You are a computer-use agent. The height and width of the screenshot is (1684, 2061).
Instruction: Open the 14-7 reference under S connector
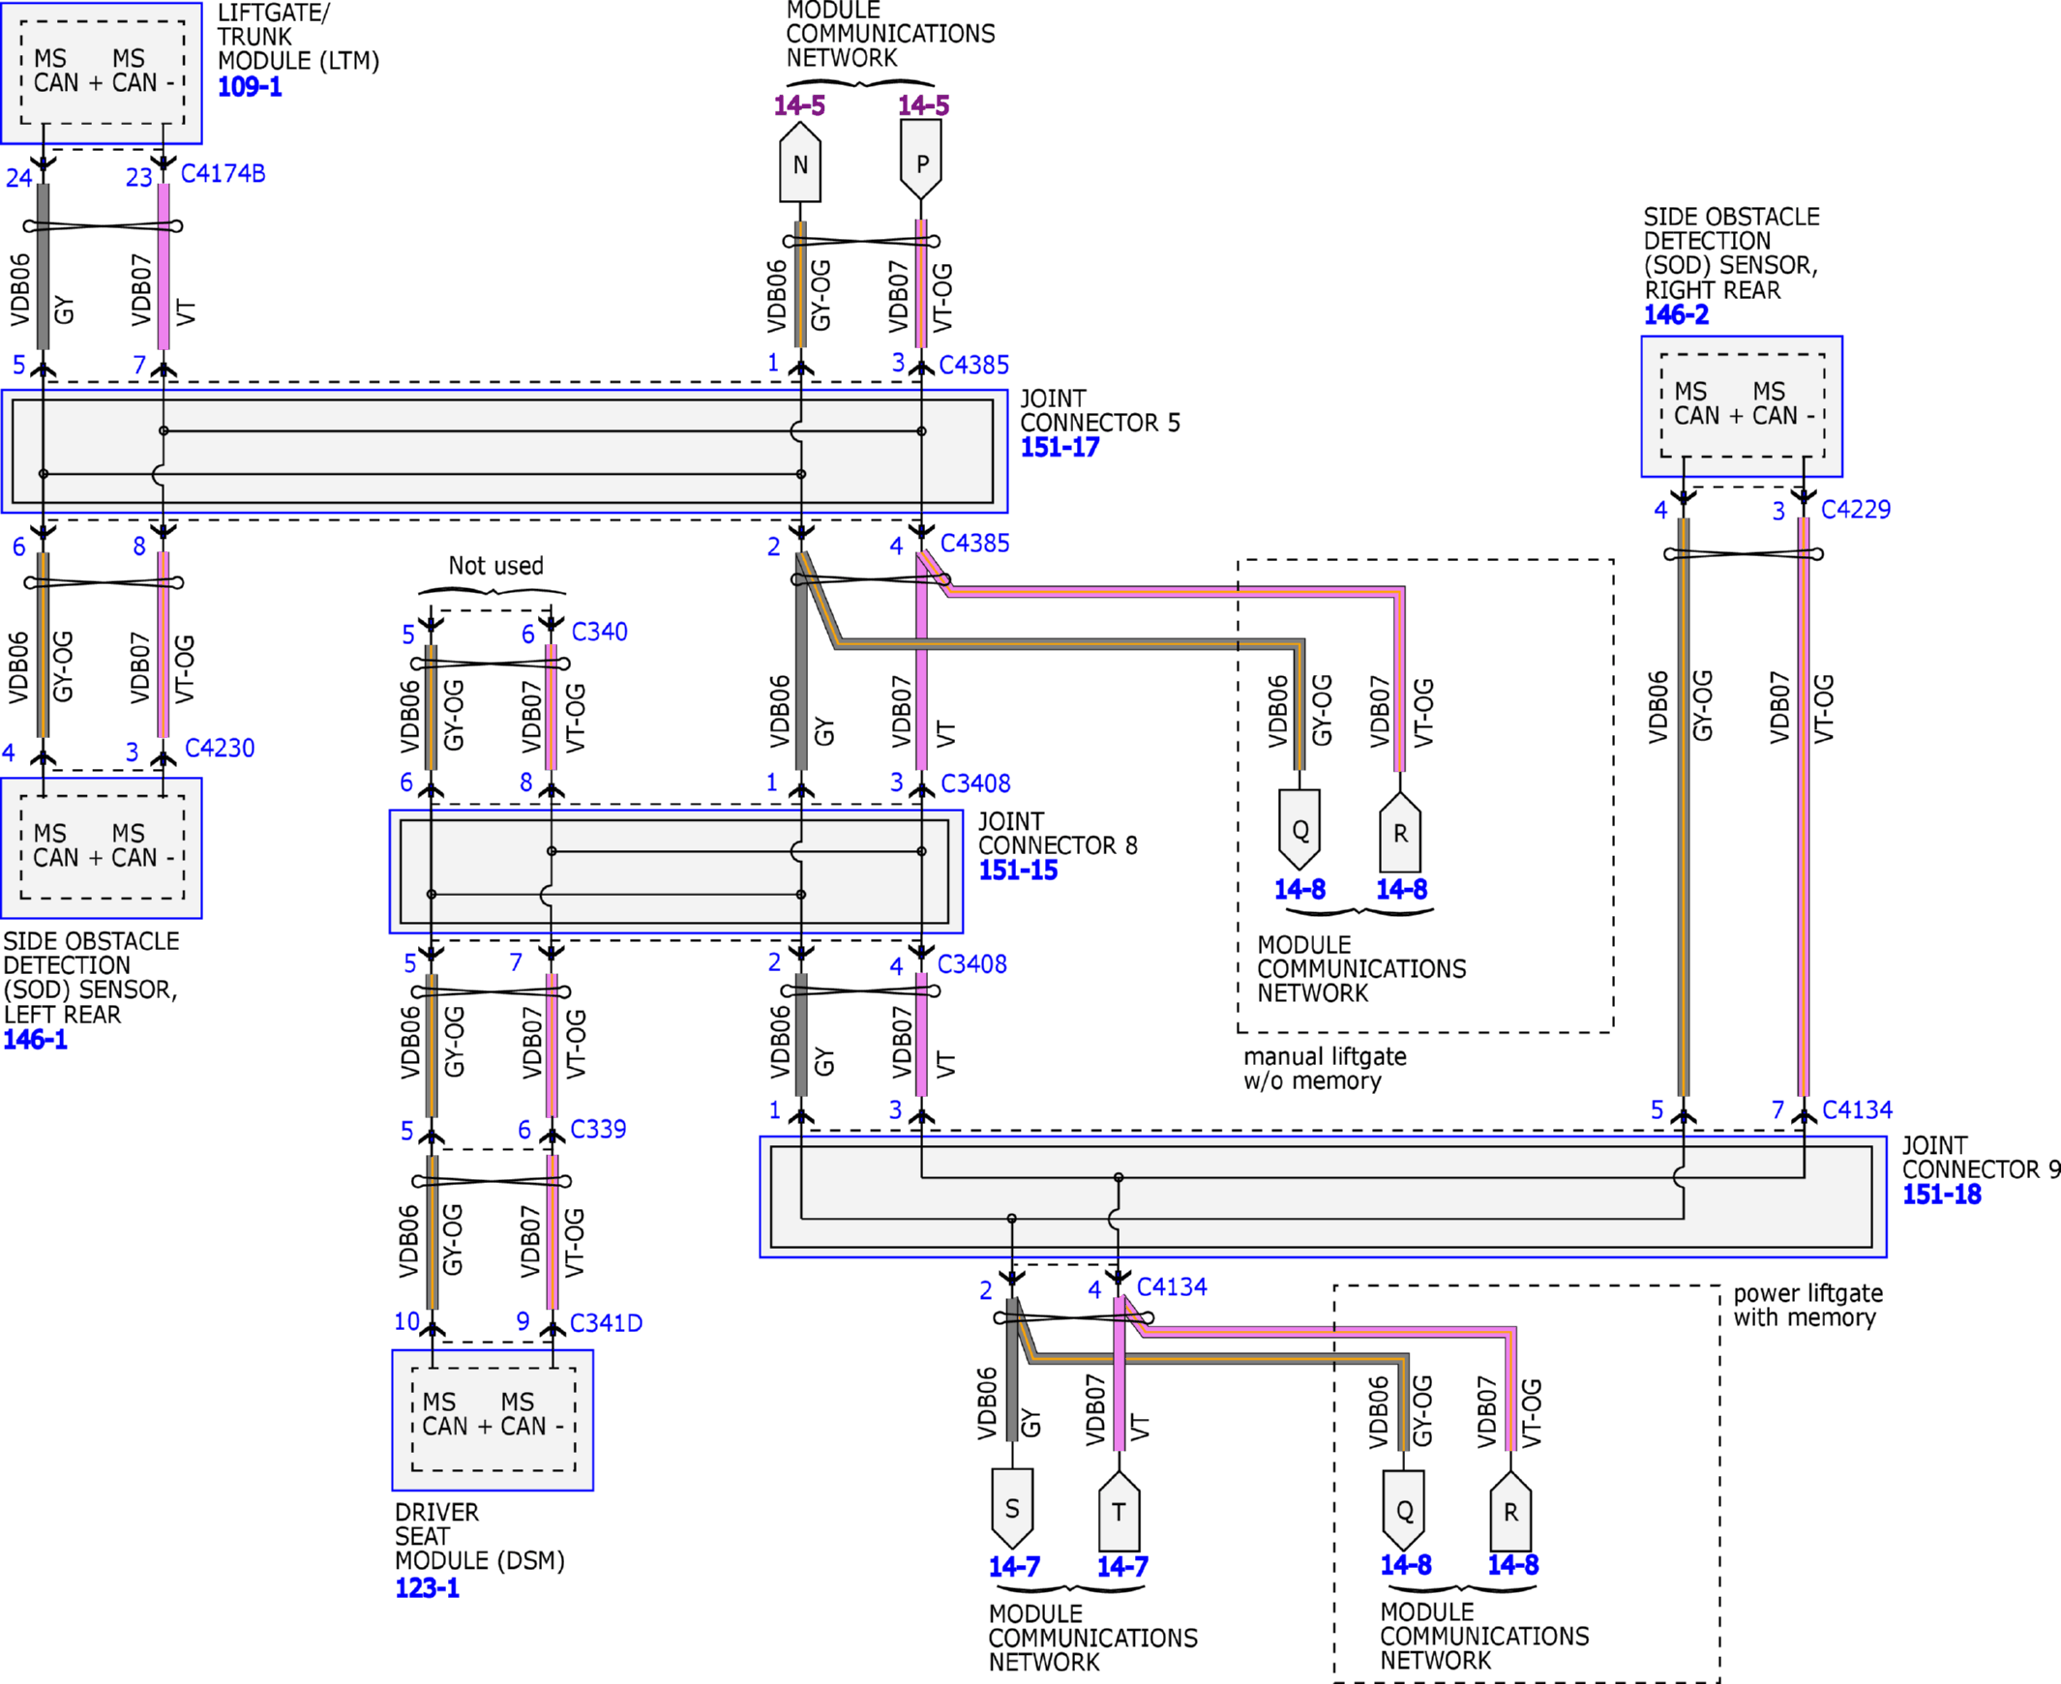click(x=1014, y=1567)
